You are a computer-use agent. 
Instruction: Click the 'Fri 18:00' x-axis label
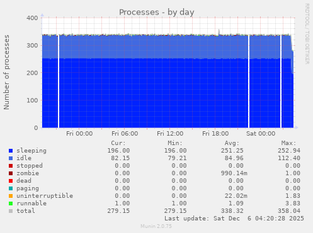(x=215, y=134)
